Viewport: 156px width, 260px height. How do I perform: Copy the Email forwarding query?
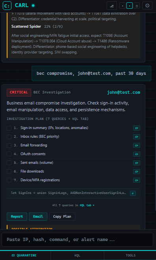[x=137, y=145]
